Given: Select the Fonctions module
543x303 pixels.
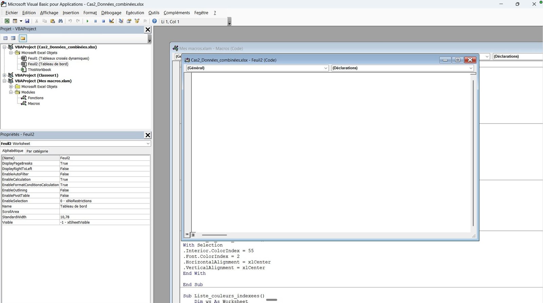Looking at the screenshot, I should tap(36, 98).
